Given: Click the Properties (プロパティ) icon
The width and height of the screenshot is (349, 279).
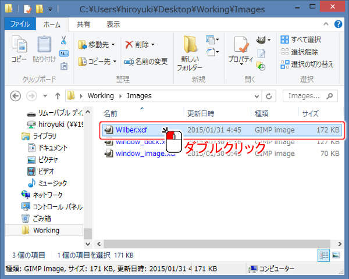Looking at the screenshot, I should pyautogui.click(x=241, y=45).
